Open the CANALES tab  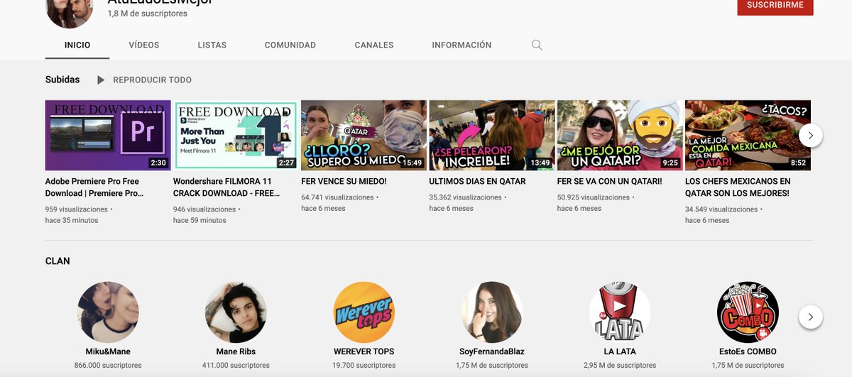[x=374, y=45]
